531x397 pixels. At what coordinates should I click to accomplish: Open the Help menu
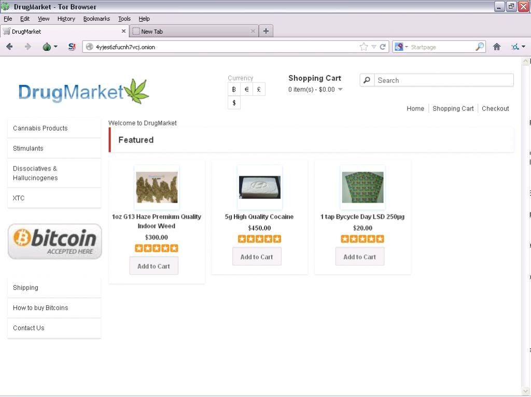tap(144, 19)
